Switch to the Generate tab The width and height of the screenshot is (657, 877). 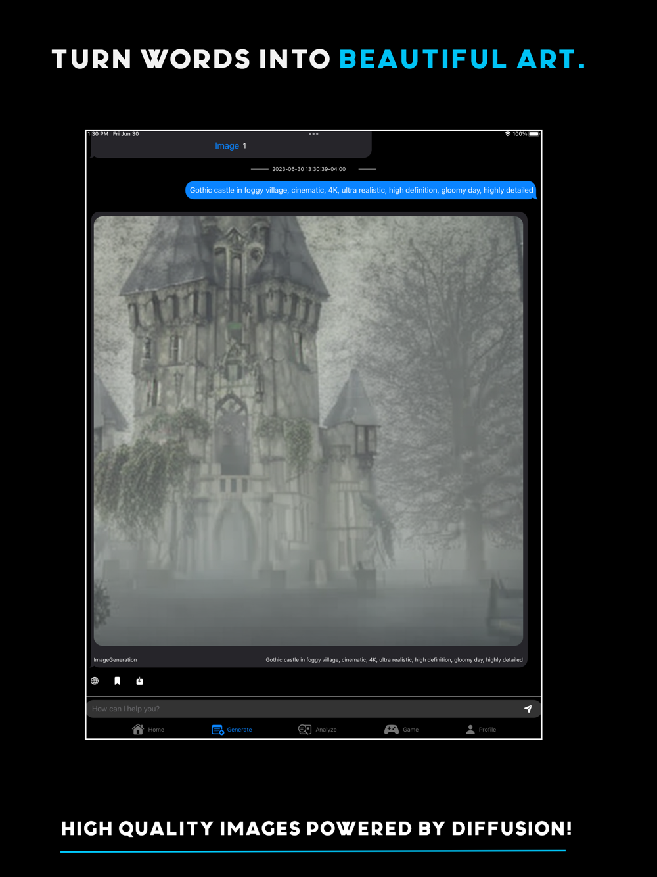pos(232,730)
